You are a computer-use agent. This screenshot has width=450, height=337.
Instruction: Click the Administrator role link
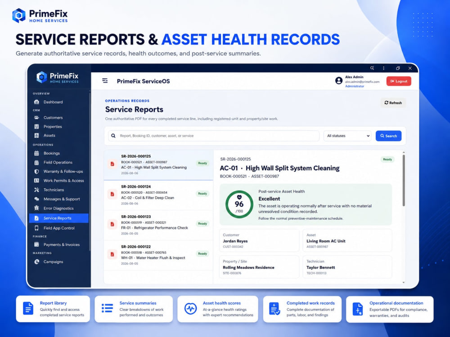[x=355, y=86]
